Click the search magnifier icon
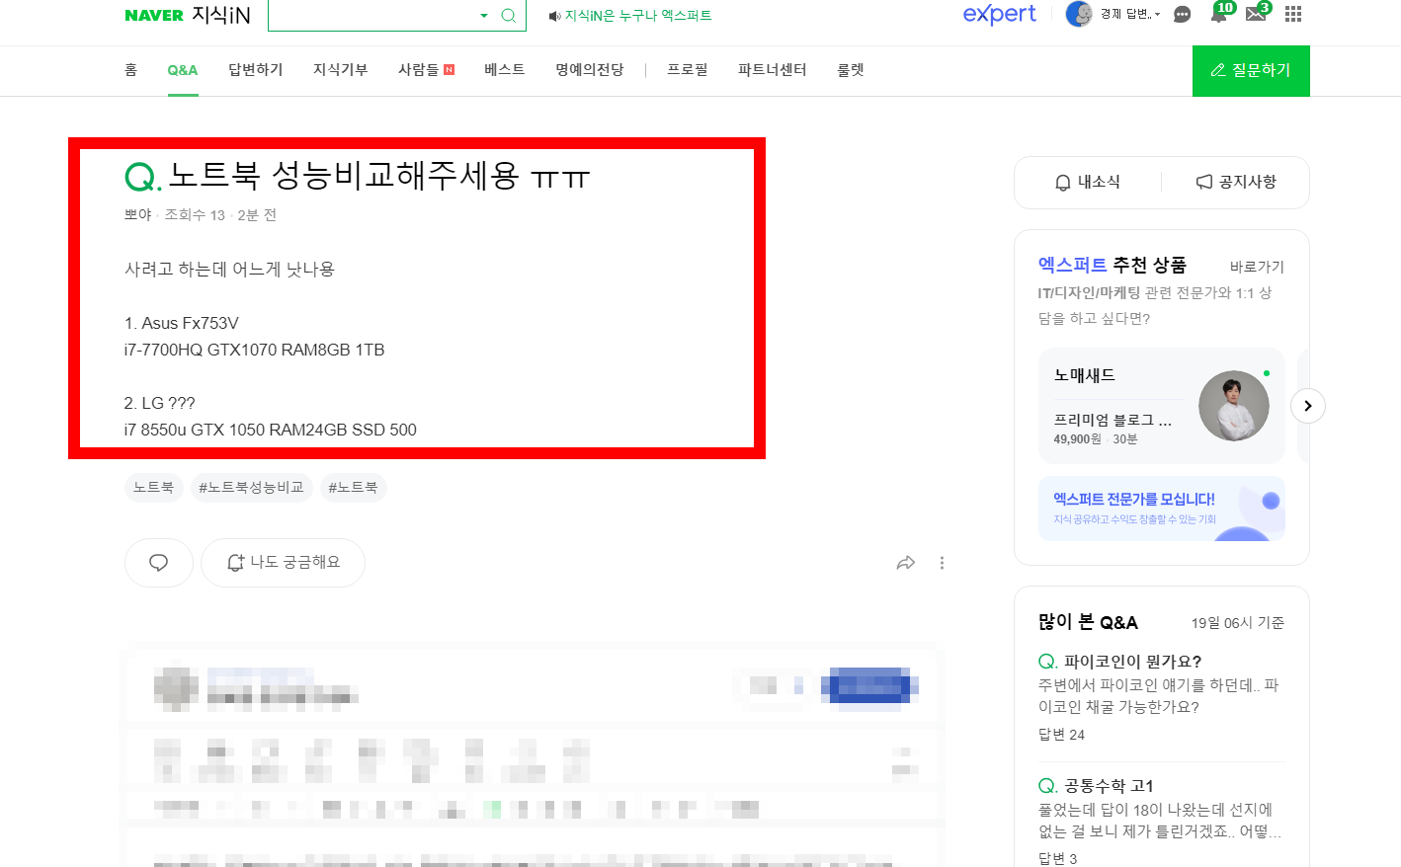Screen dimensions: 1401x867 point(509,15)
